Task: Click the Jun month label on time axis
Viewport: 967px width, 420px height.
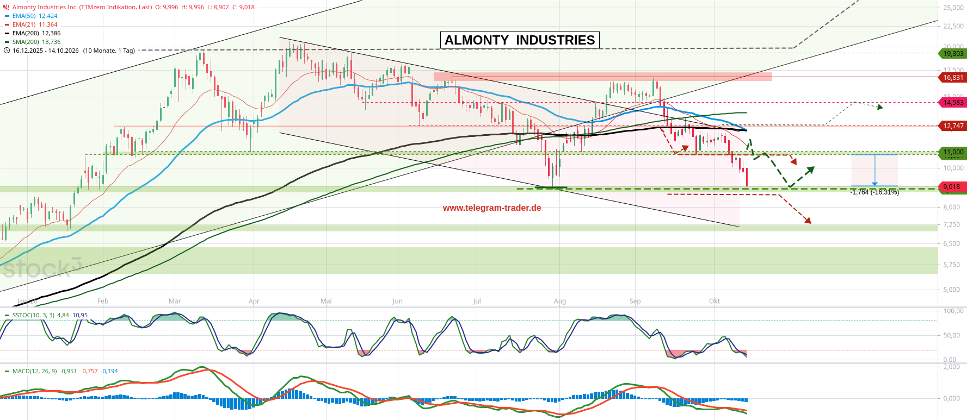Action: [398, 301]
